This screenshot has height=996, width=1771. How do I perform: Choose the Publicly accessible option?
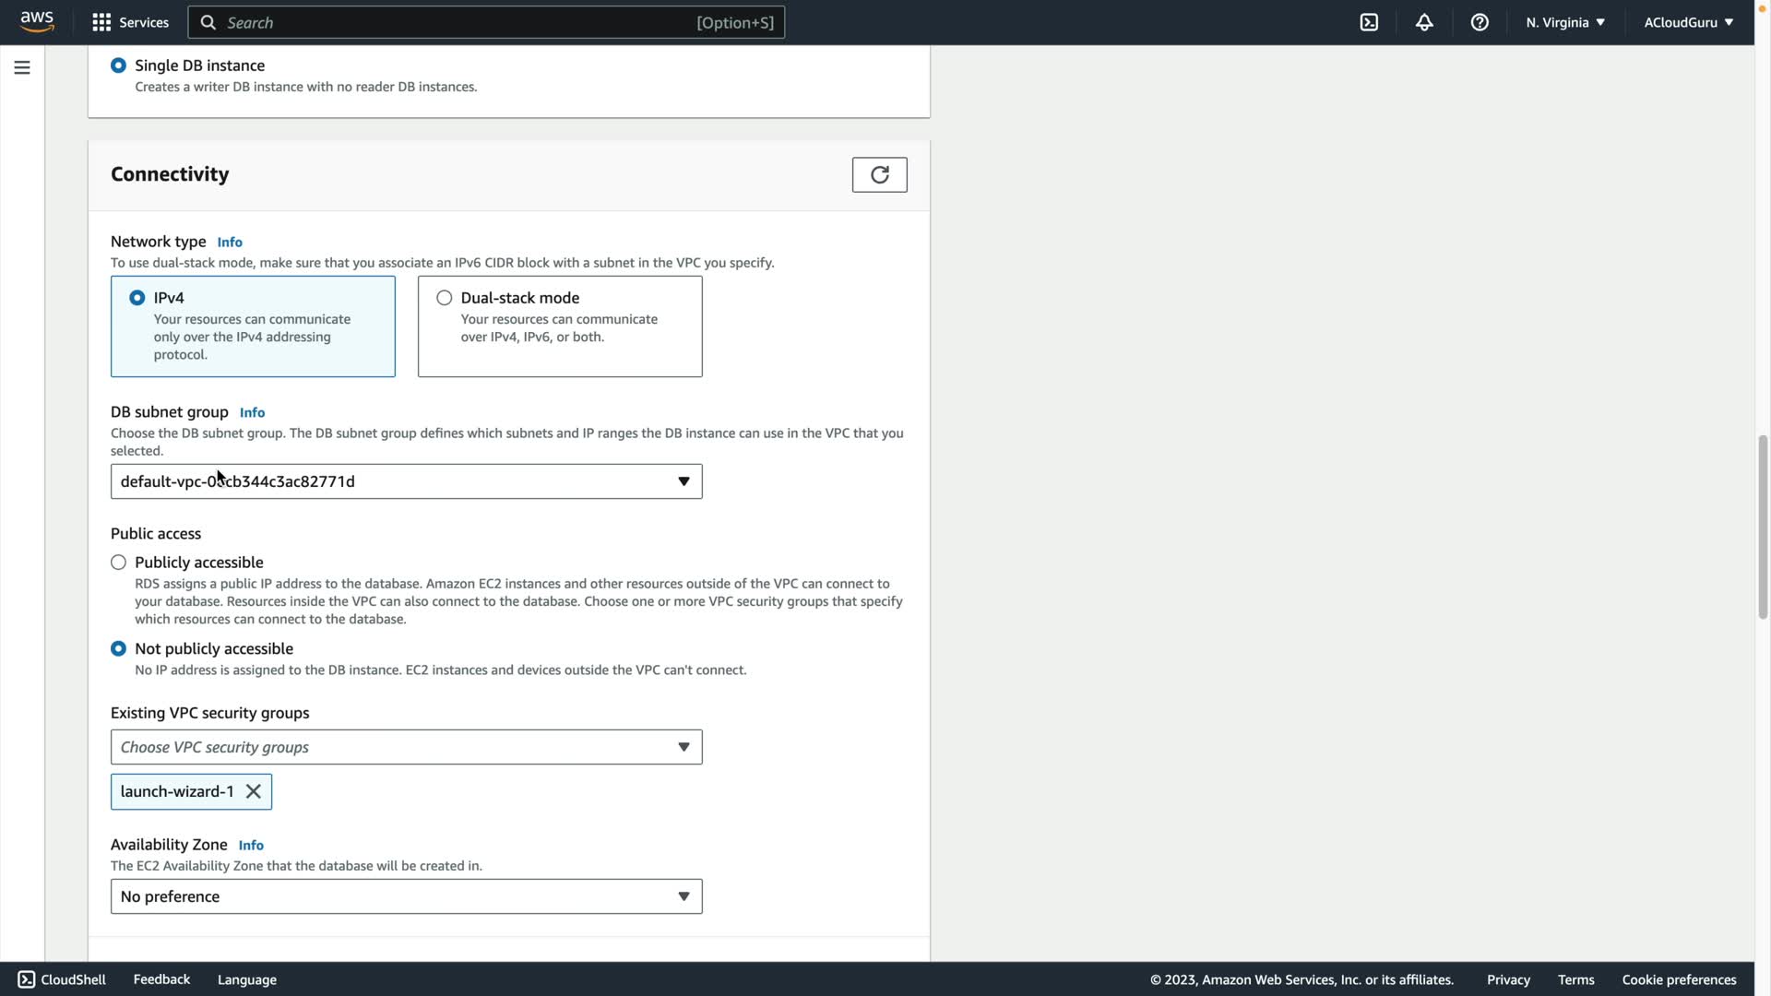(118, 563)
